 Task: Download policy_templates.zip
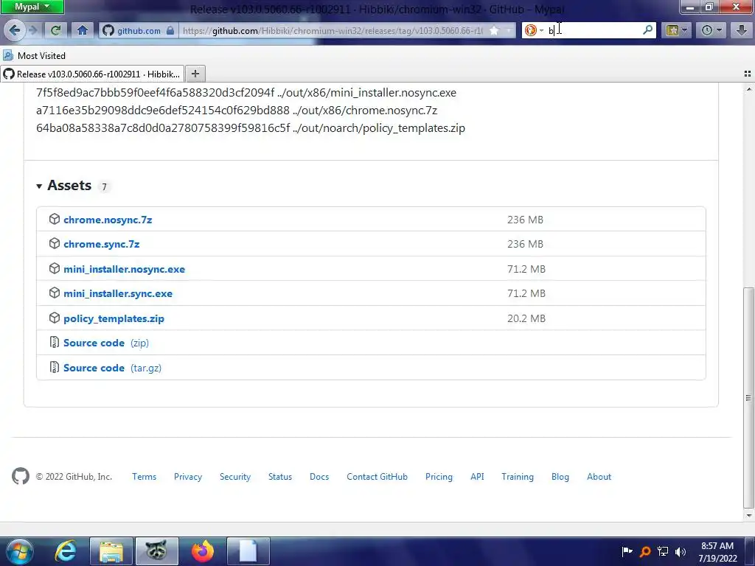pos(114,318)
